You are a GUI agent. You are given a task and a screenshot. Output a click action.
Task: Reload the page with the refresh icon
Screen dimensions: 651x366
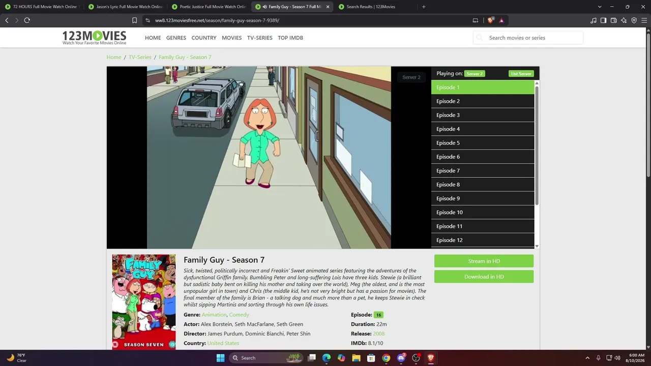(27, 20)
